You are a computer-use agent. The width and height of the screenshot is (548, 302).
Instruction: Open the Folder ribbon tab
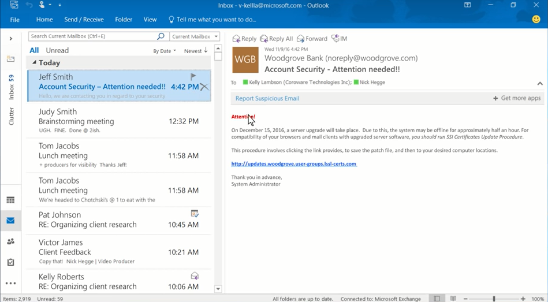pos(124,20)
